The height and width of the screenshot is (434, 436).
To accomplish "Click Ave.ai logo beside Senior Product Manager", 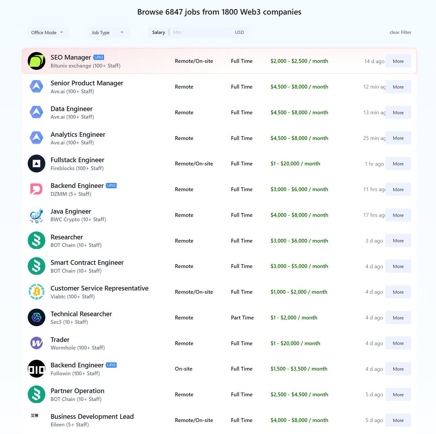I will [36, 87].
